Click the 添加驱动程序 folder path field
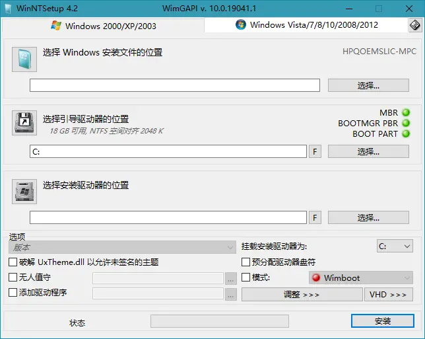 158,293
